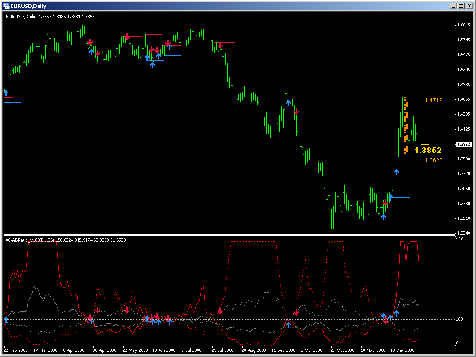Click the 7 Jul 2008 date label
This screenshot has width=476, height=357.
pos(192,350)
